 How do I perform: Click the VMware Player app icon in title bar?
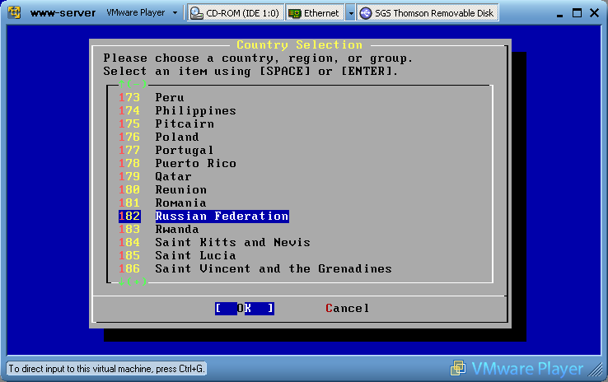tap(14, 12)
